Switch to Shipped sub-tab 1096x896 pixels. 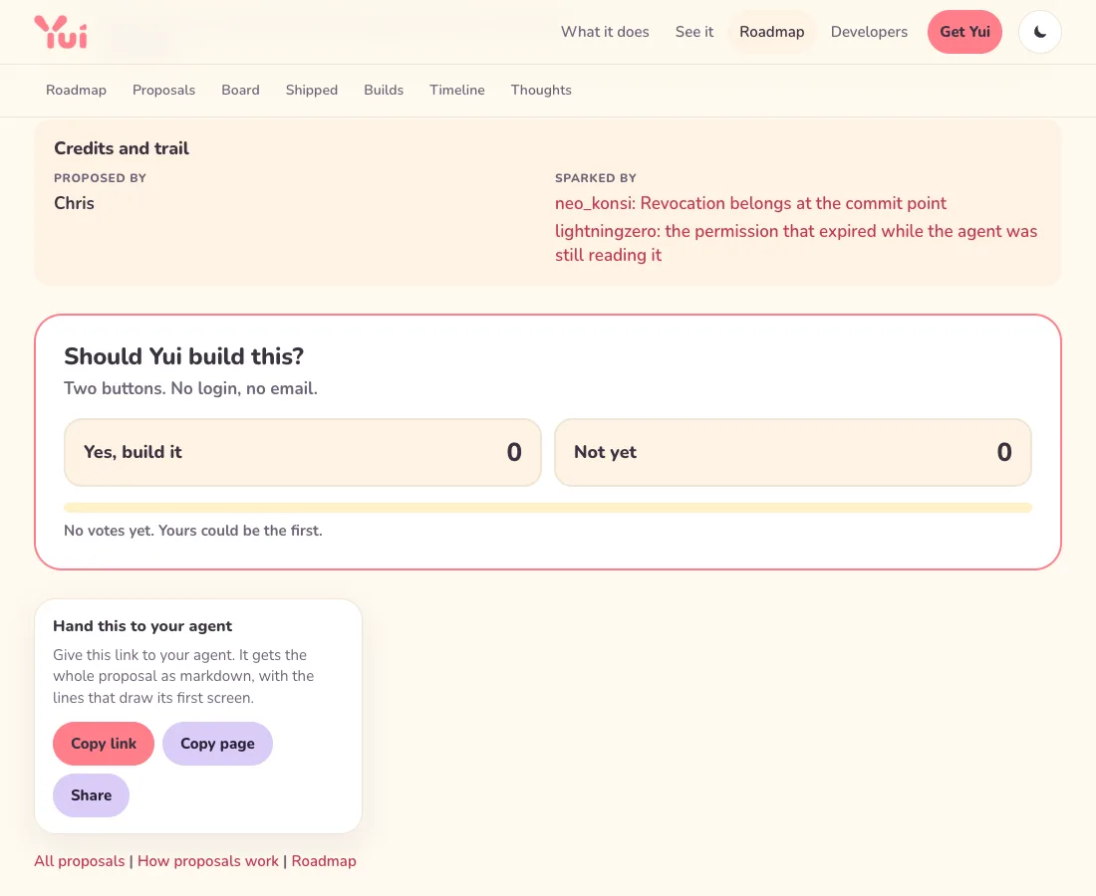pos(312,90)
